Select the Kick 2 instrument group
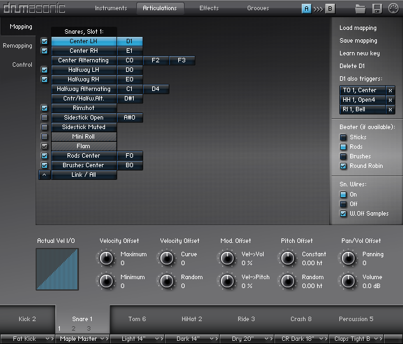Screen dimensions: 403x344 27,319
